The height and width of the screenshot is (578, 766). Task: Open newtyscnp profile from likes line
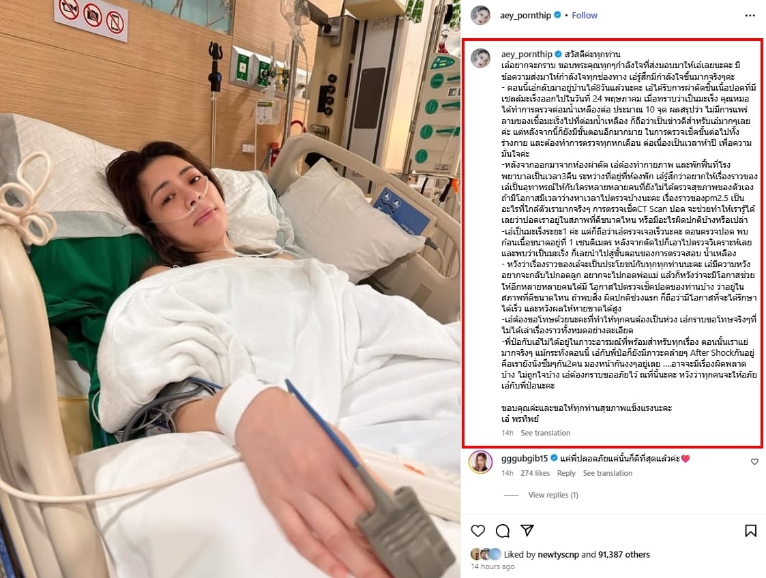point(559,555)
